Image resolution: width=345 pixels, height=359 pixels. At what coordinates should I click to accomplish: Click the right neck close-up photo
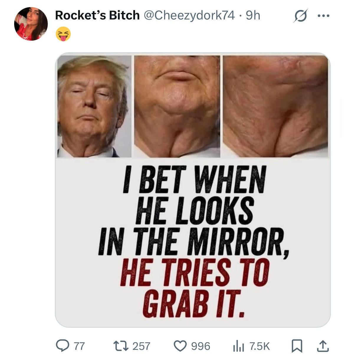tap(275, 106)
